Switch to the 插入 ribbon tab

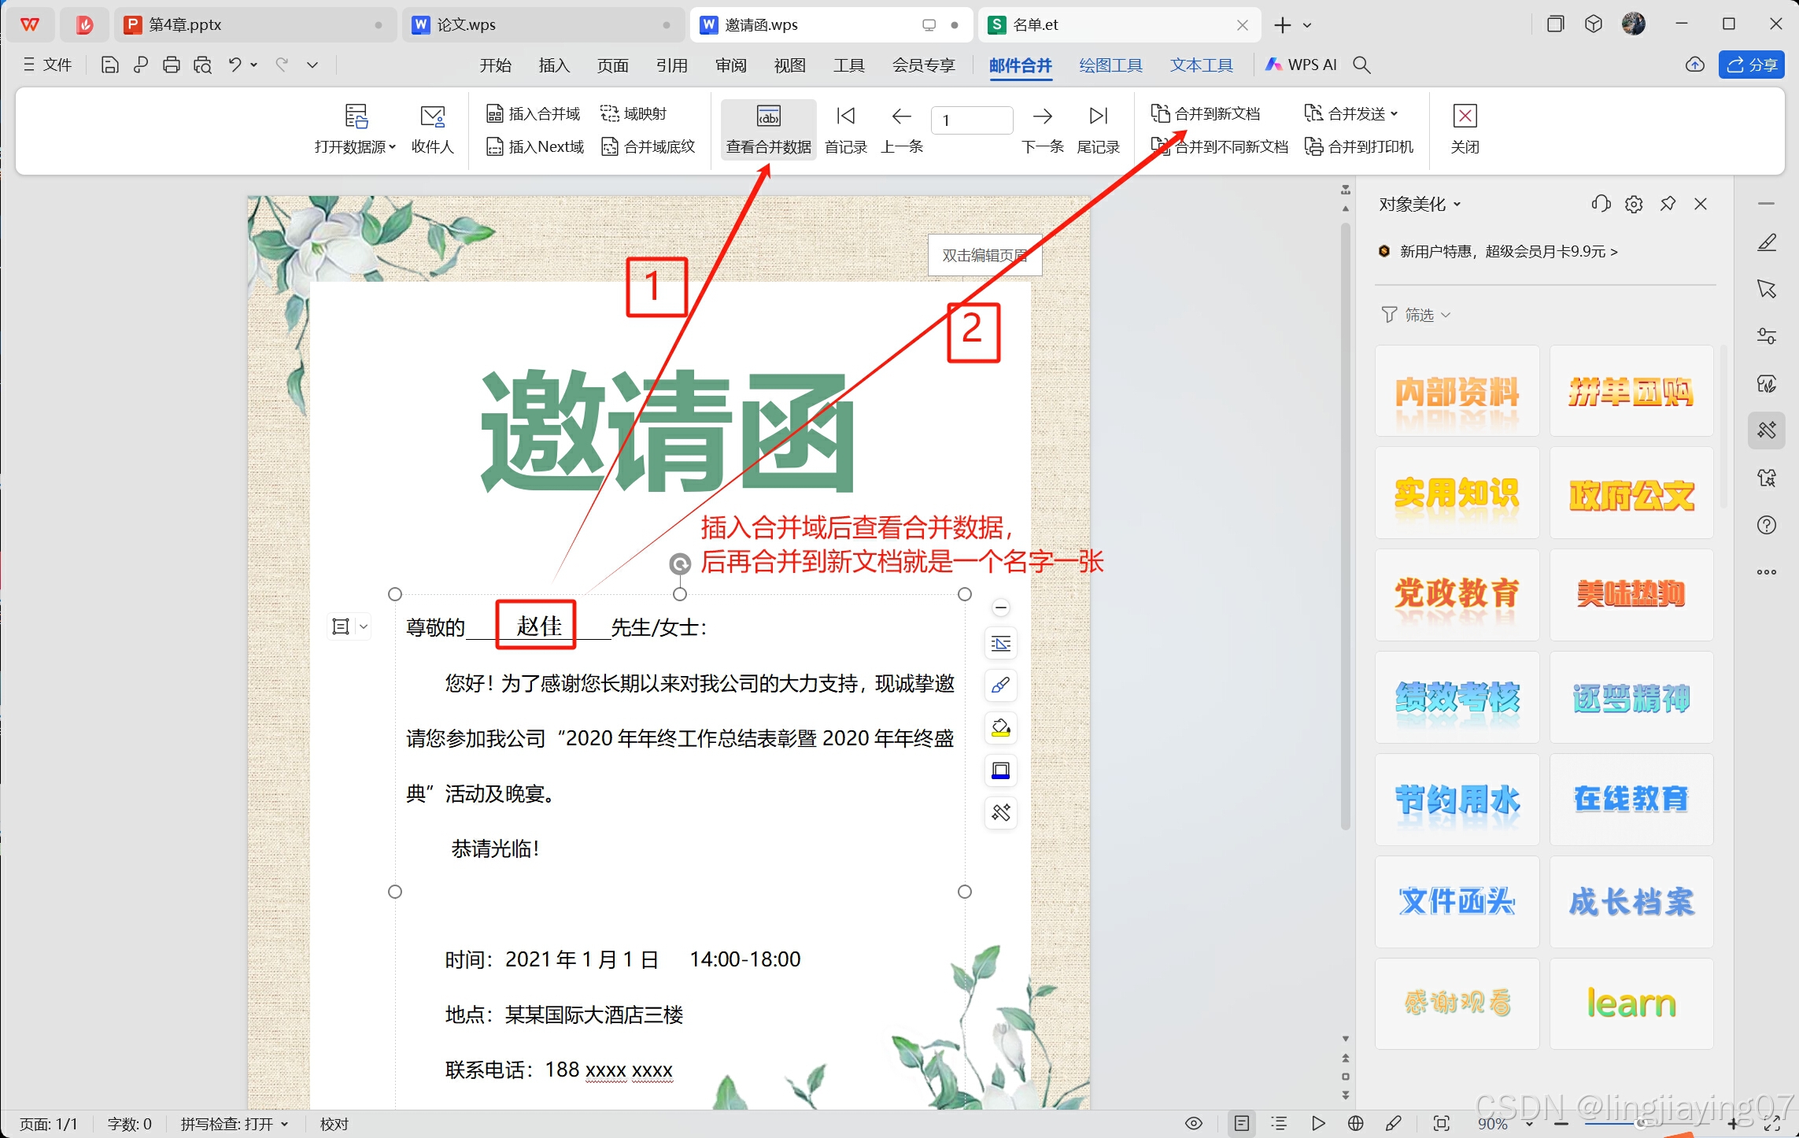554,65
